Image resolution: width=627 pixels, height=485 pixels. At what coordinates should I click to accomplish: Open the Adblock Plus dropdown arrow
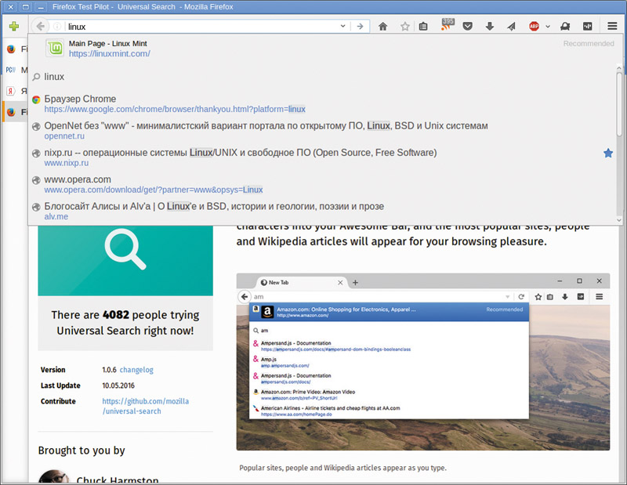548,27
